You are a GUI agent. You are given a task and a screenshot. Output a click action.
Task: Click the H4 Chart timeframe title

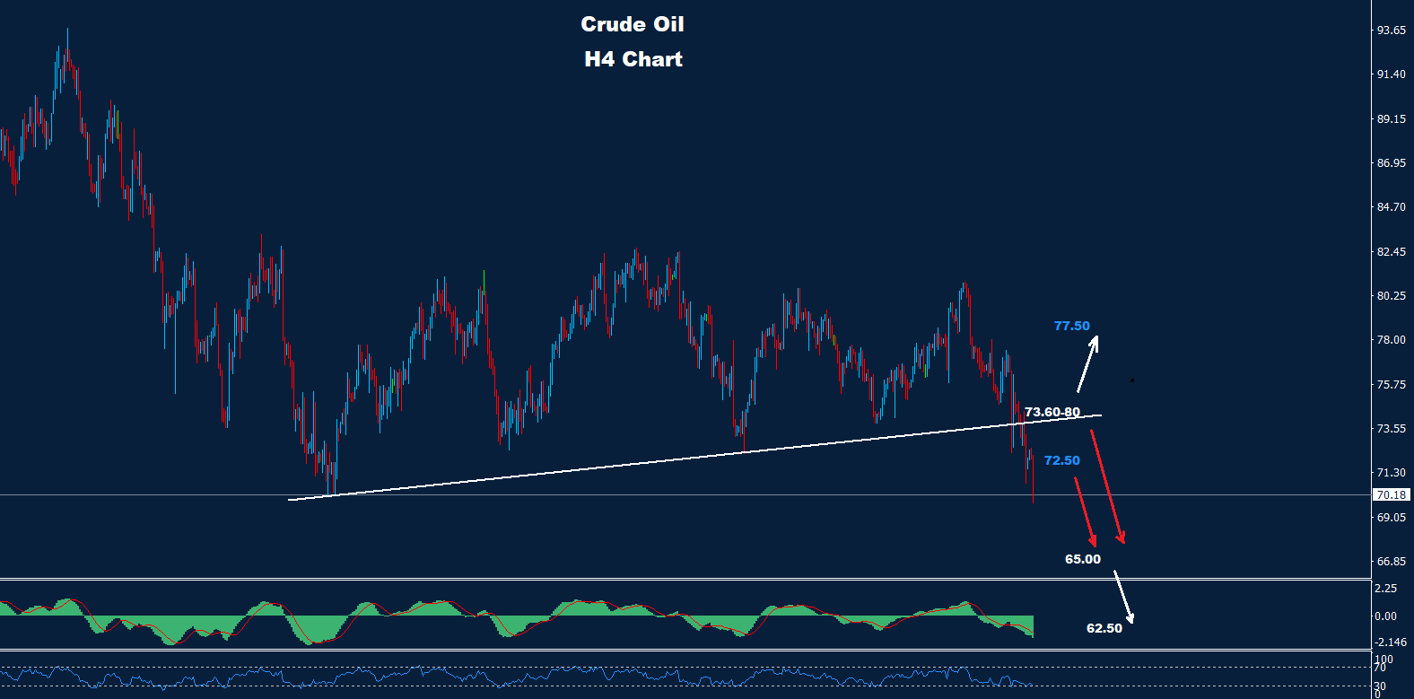tap(633, 59)
